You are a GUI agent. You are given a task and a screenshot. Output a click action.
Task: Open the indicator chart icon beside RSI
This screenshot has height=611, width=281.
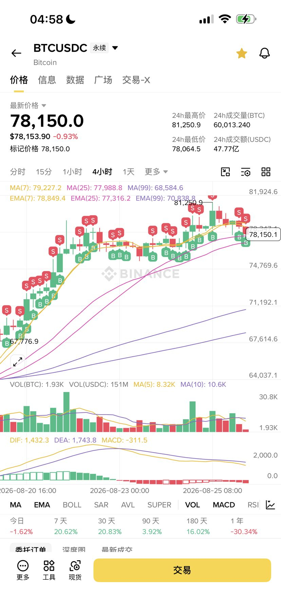(270, 505)
